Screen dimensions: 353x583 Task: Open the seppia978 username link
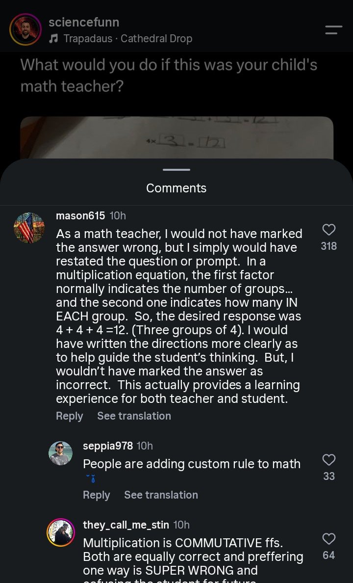108,446
